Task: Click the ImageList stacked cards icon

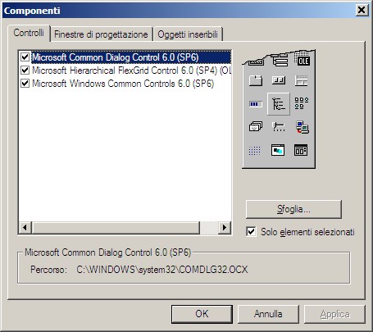Action: [256, 127]
